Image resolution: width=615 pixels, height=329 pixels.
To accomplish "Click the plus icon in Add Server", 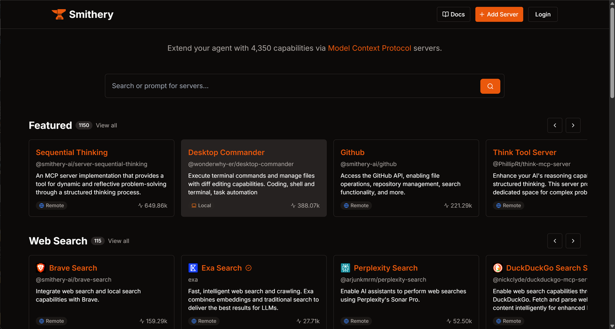I will (482, 14).
